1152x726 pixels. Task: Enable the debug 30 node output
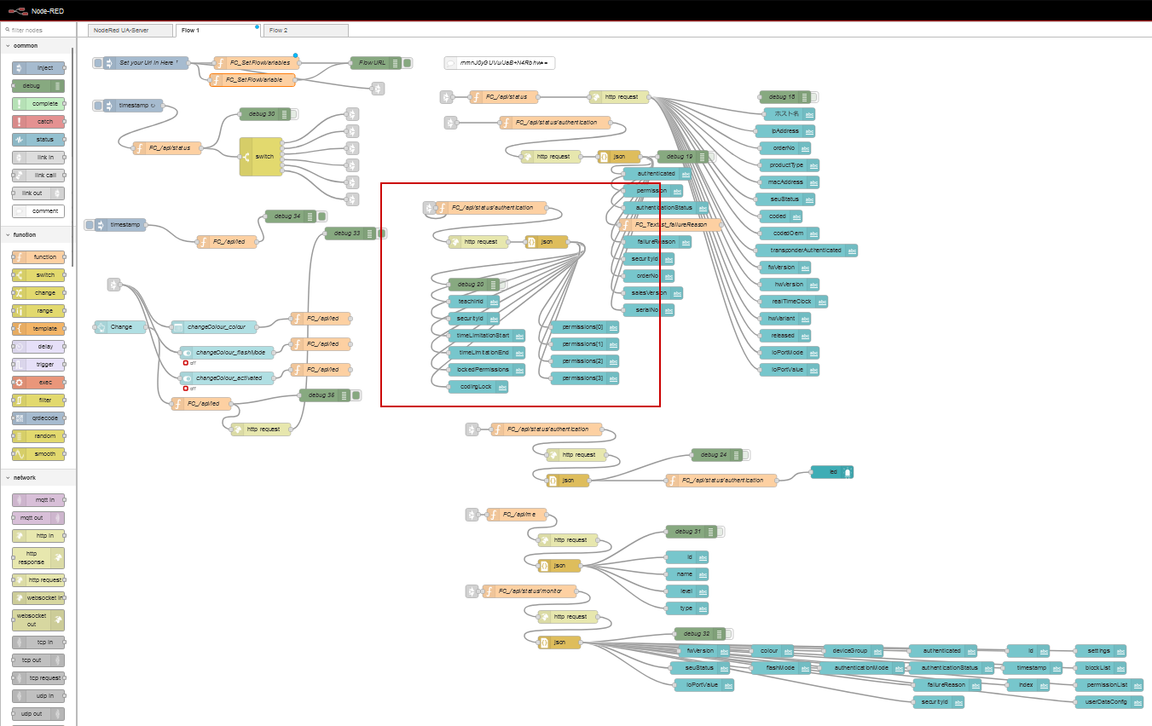pyautogui.click(x=296, y=114)
